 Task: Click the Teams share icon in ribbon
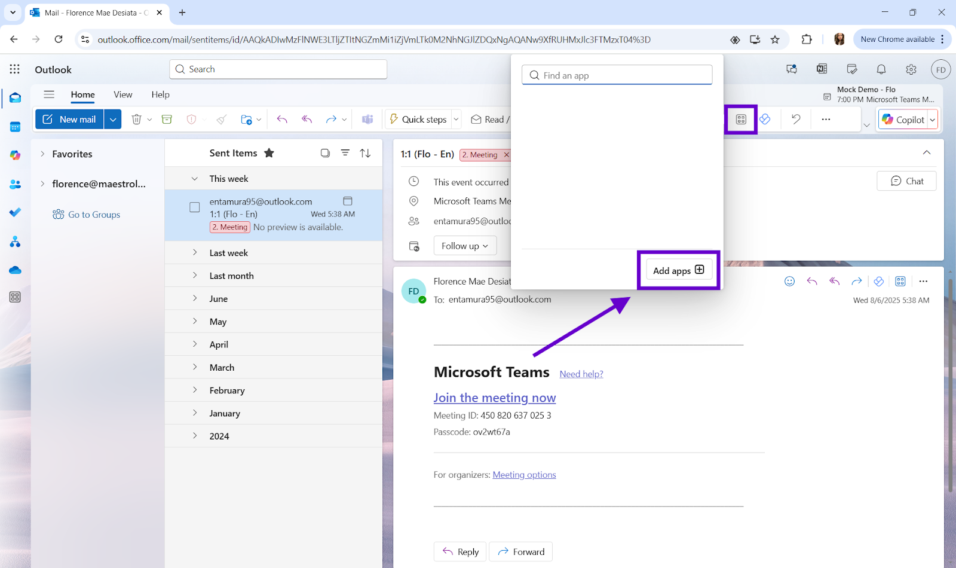tap(367, 120)
